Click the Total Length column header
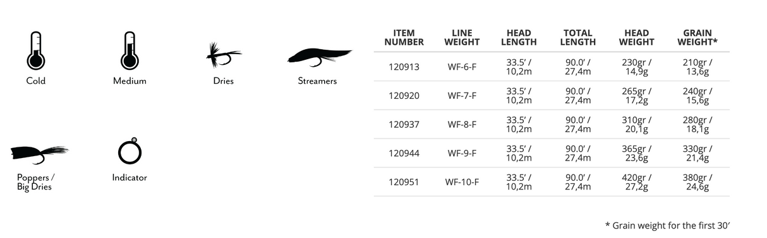This screenshot has width=767, height=238. pyautogui.click(x=578, y=38)
